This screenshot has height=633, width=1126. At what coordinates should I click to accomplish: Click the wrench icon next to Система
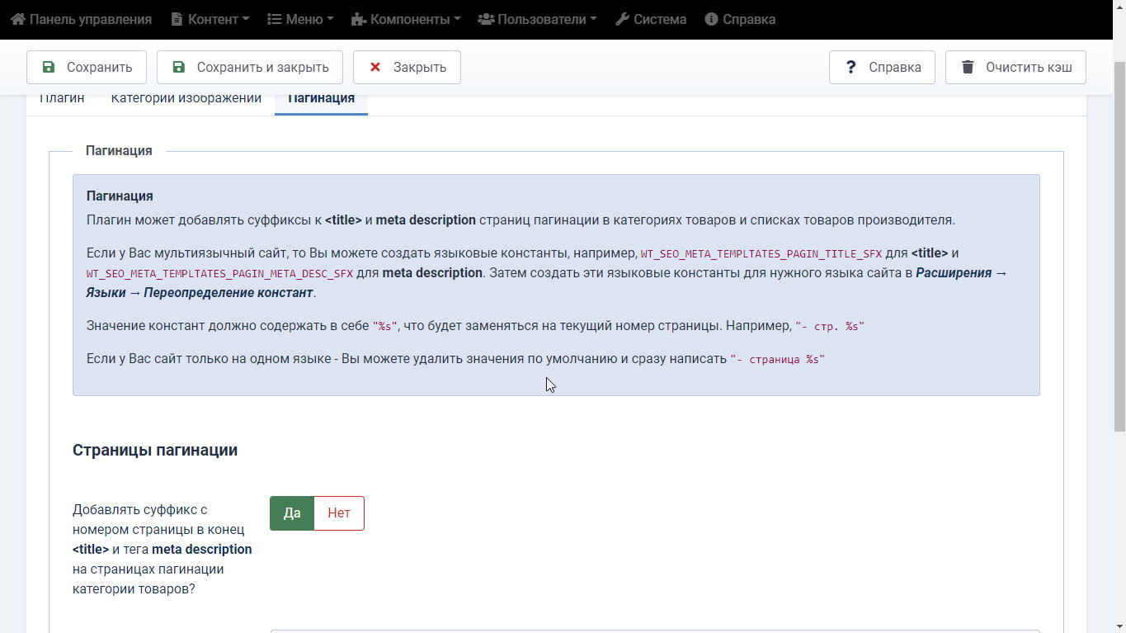pos(623,19)
